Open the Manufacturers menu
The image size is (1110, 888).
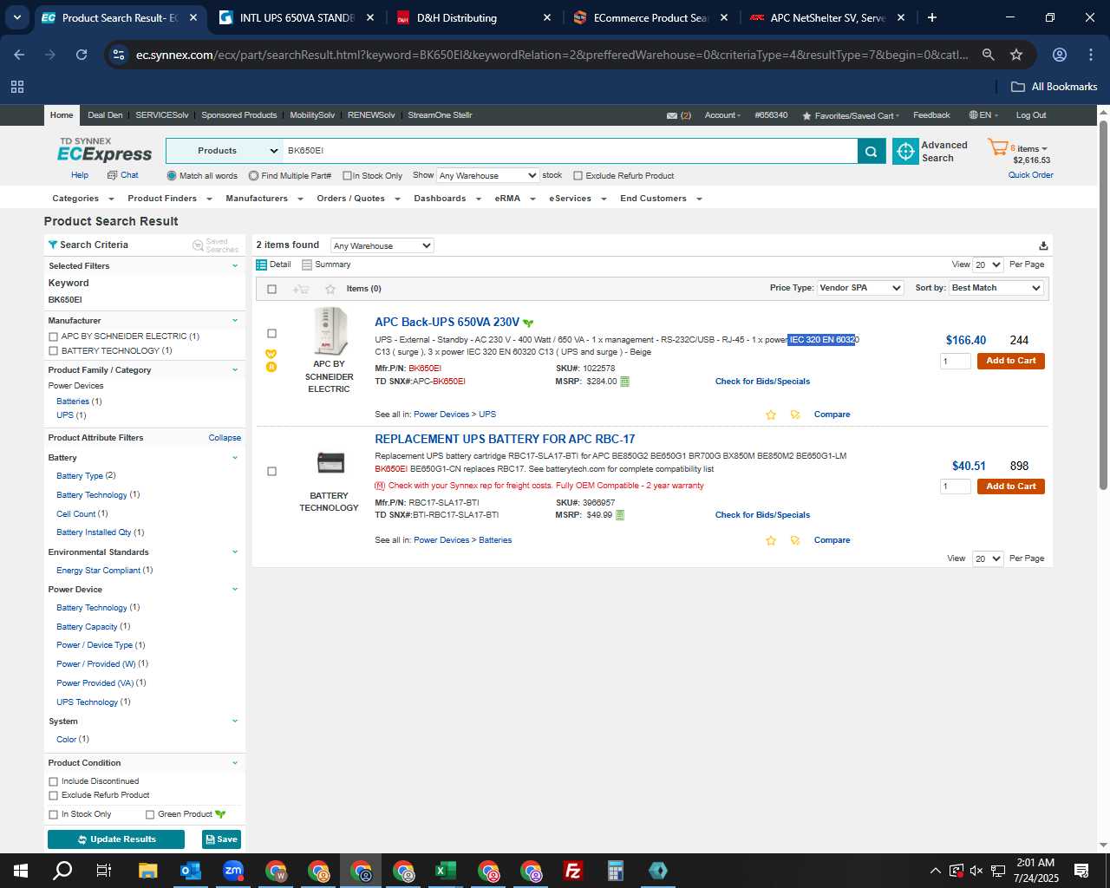[264, 199]
